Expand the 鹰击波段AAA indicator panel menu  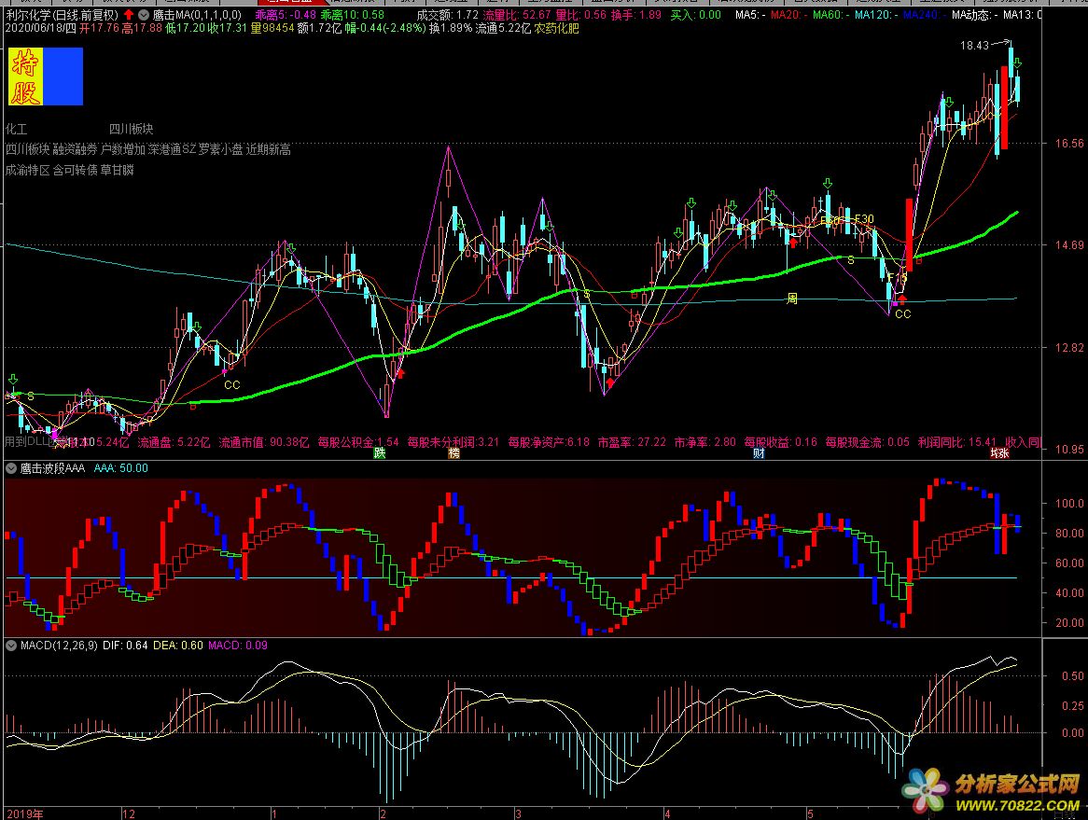[x=11, y=468]
